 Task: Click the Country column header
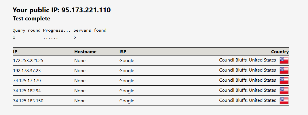click(280, 52)
